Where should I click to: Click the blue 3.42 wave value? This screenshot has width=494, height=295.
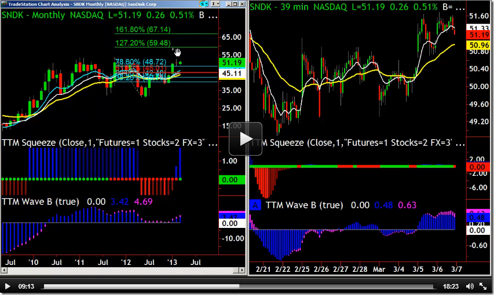click(119, 201)
